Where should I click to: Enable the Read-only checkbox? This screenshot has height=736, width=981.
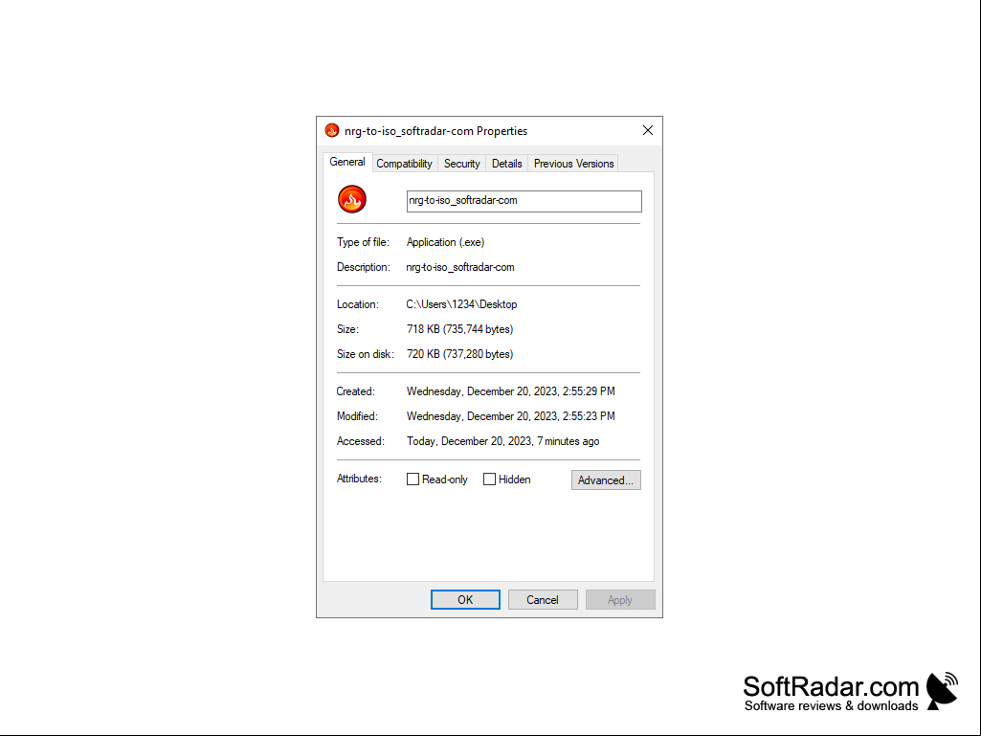412,480
